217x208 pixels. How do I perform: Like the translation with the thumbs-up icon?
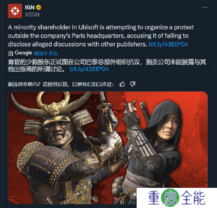(122, 84)
